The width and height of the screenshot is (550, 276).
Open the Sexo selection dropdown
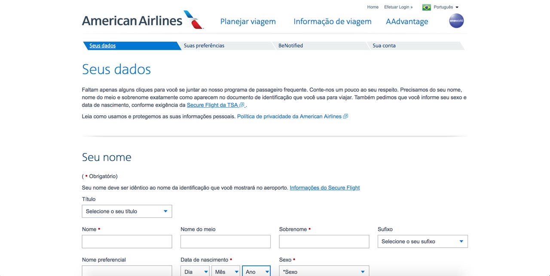[x=324, y=272]
